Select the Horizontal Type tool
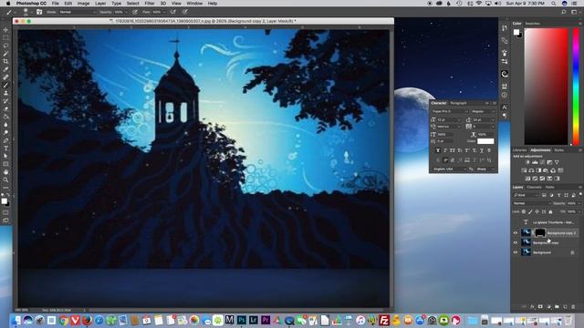 point(5,149)
